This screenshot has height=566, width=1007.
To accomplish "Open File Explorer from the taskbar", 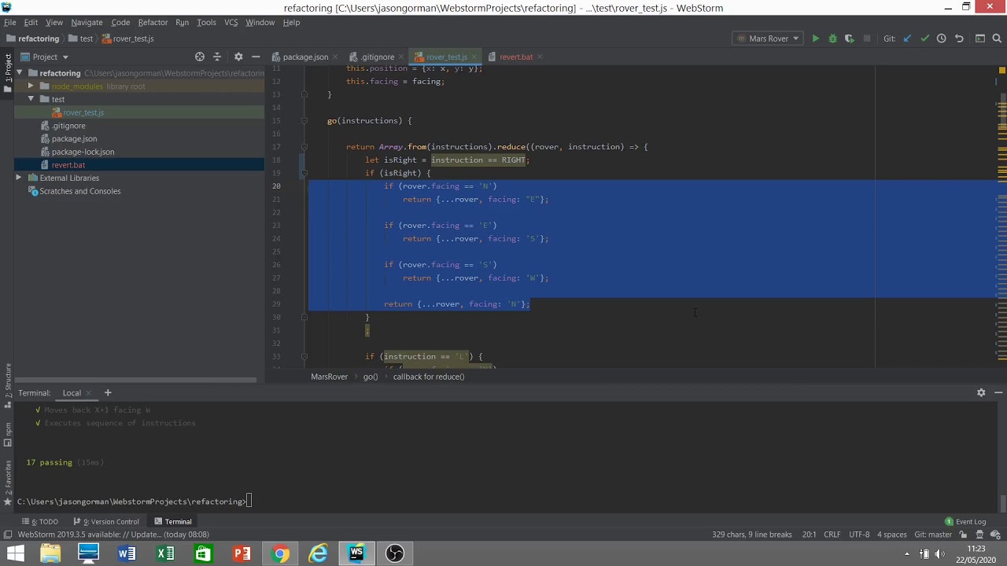I will coord(50,553).
